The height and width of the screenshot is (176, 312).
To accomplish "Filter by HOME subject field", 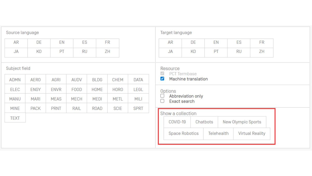I will coord(97,89).
